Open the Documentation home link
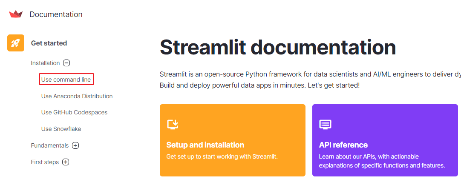 (x=56, y=14)
